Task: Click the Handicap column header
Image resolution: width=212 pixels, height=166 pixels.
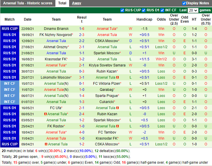Action: coord(144,19)
